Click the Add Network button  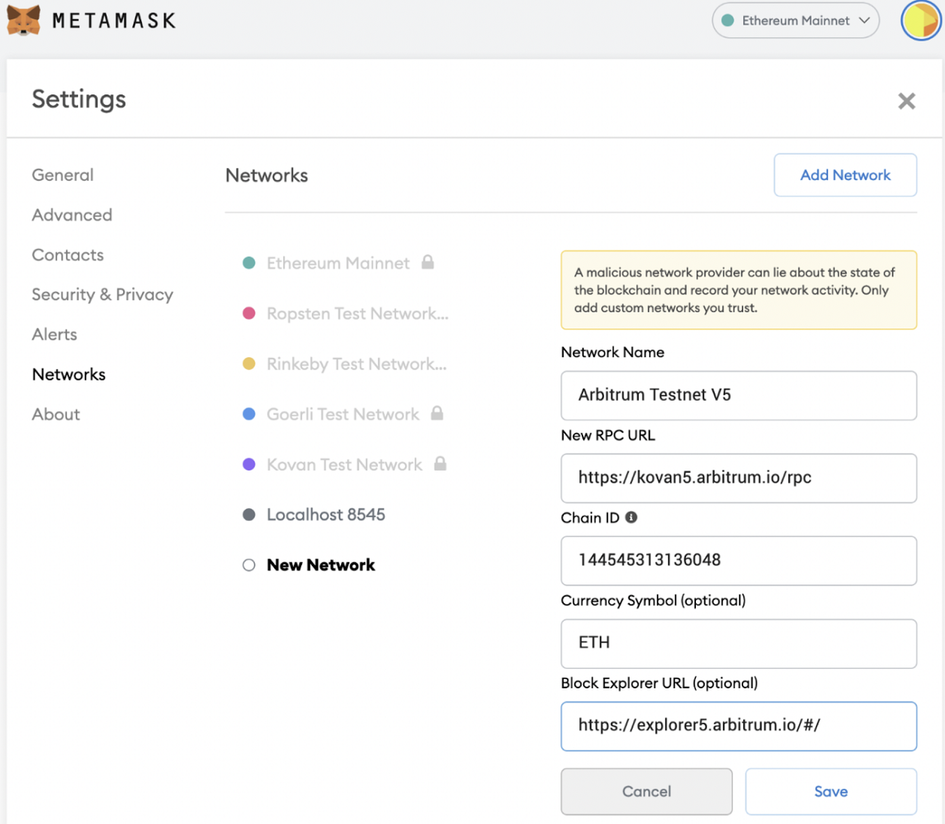[x=845, y=175]
